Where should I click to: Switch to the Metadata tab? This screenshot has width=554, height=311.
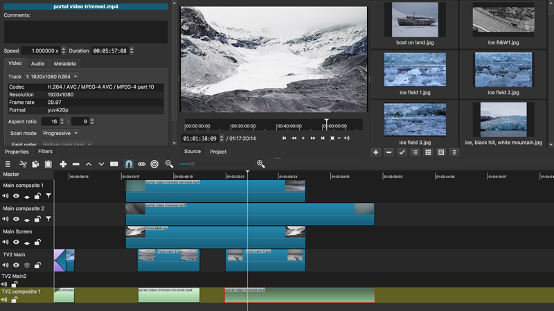pos(64,64)
